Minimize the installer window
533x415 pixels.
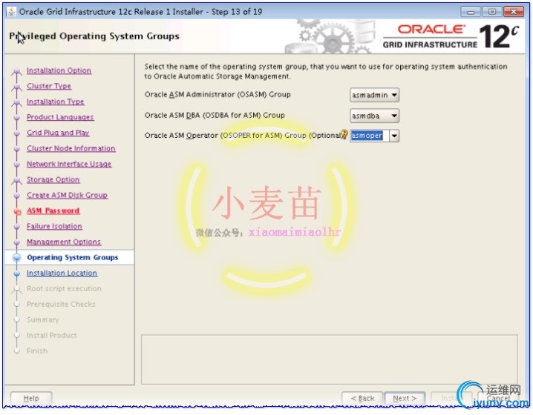[x=471, y=12]
